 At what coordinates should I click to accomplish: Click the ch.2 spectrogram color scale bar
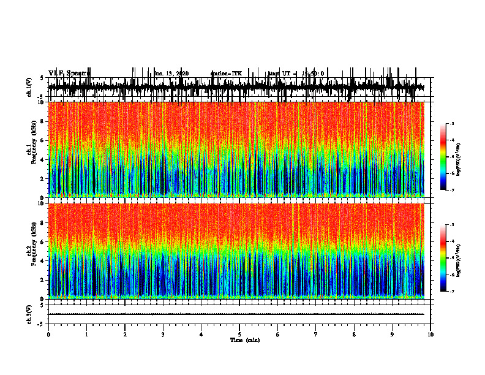click(x=443, y=258)
